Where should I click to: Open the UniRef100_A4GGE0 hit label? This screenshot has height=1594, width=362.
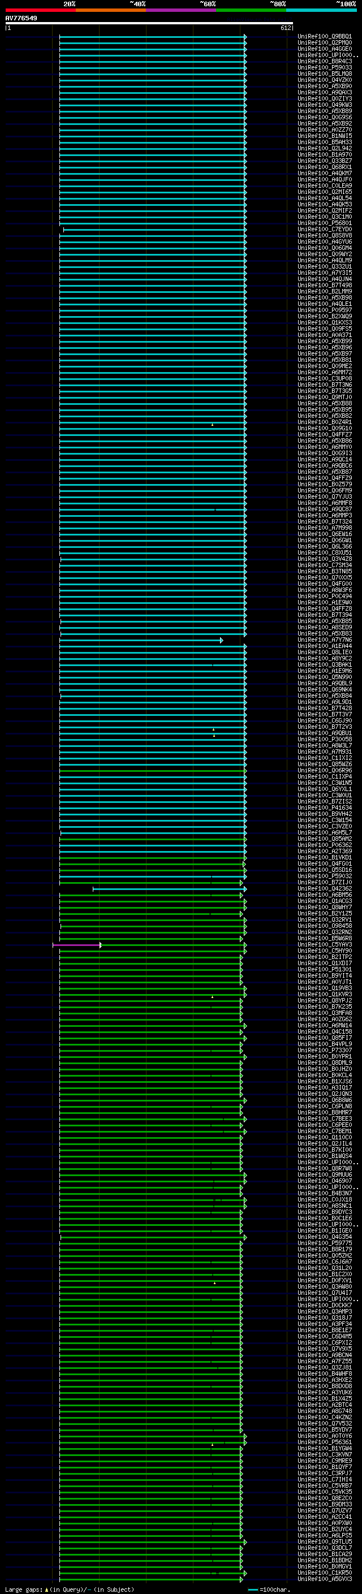[325, 49]
